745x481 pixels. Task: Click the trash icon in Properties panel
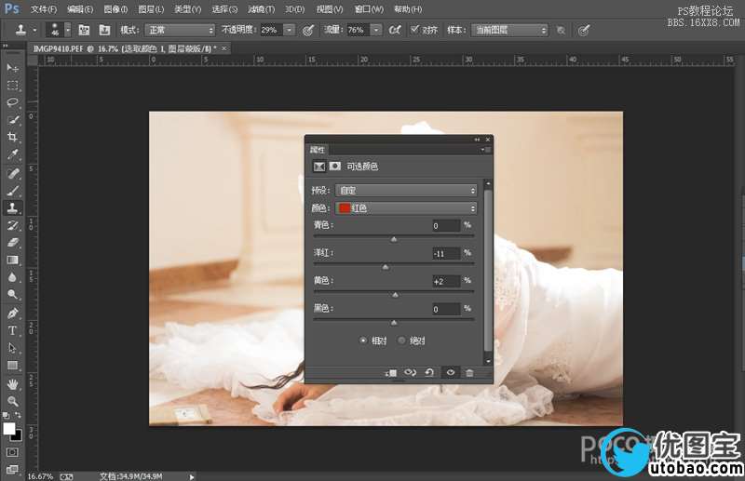coord(469,372)
